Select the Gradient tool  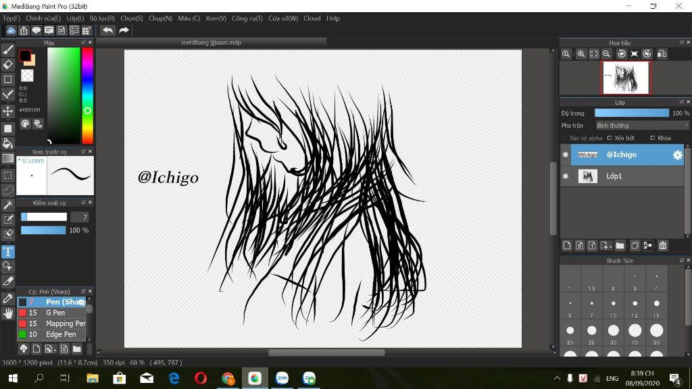[x=8, y=158]
